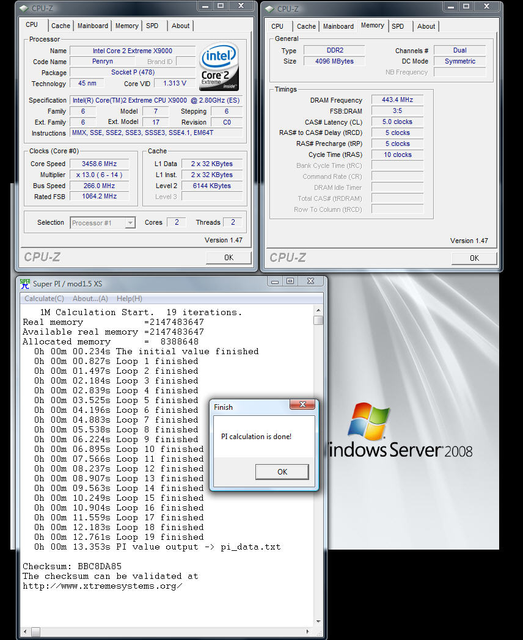Click the CPU-Z app icon in right window title bar
Screen dimensions: 523x640
[269, 9]
